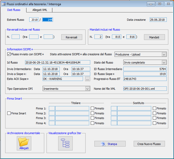Click the Mandati field showing 815
Screen dimensions: 174x159
pyautogui.click(x=117, y=37)
